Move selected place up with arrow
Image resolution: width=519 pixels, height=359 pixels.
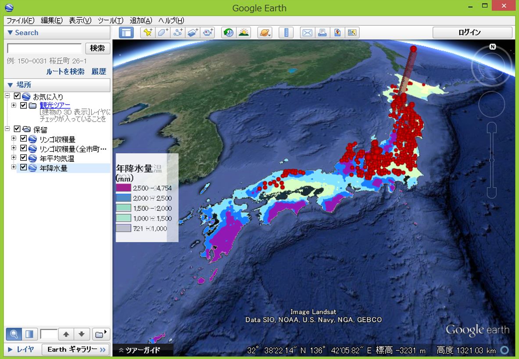click(66, 334)
